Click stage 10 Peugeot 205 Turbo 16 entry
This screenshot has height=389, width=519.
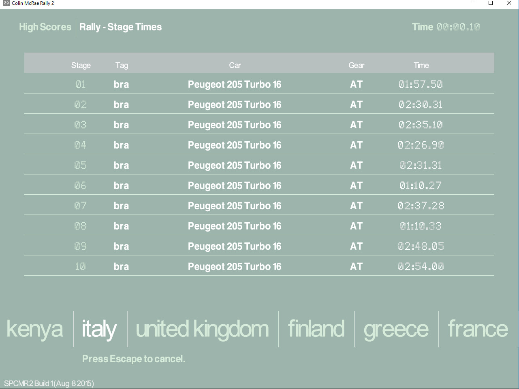coord(234,266)
